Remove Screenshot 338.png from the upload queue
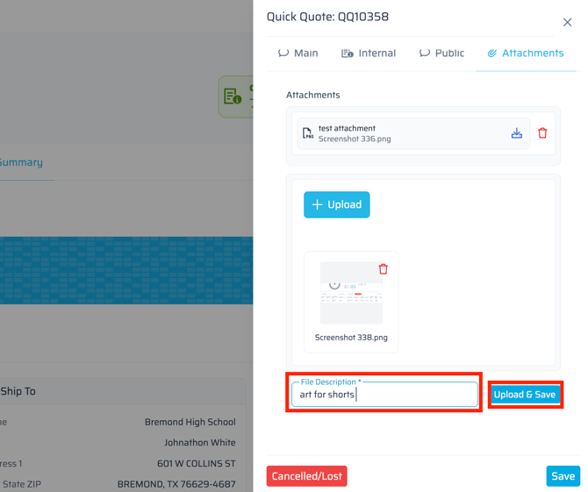 [x=383, y=269]
